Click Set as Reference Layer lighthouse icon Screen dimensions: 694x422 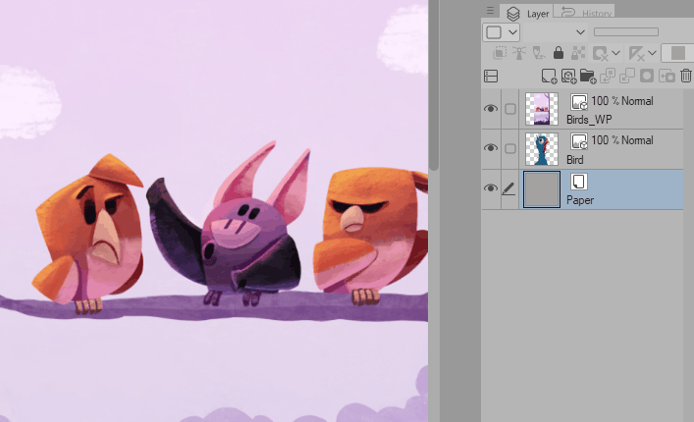pyautogui.click(x=517, y=53)
